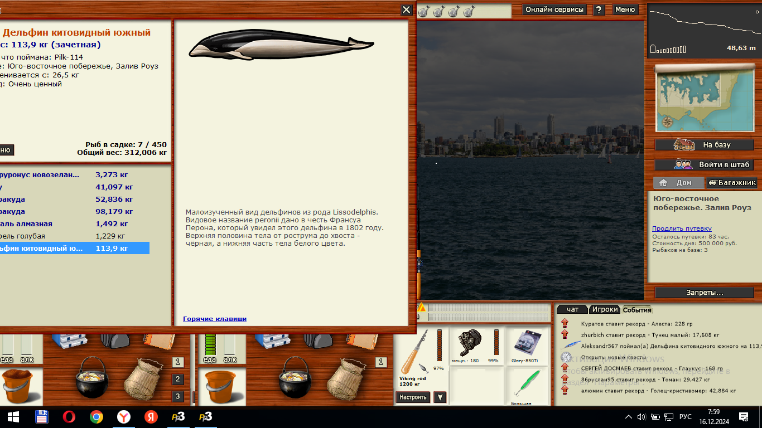The width and height of the screenshot is (762, 428).
Task: Switch to the Игроки tab
Action: (x=605, y=309)
